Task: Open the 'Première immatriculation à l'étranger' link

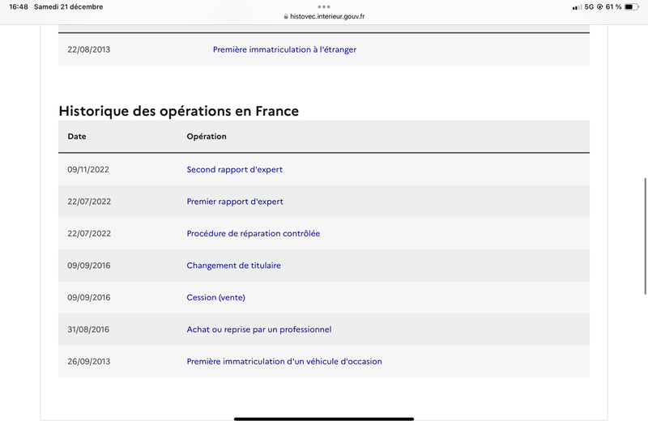Action: coord(284,49)
